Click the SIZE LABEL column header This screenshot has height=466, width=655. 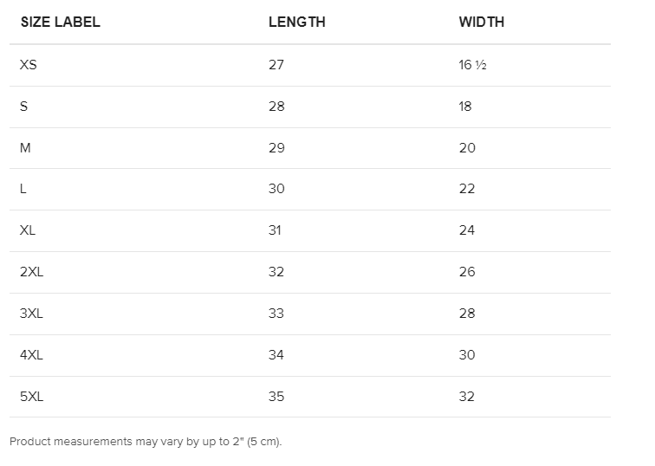click(60, 22)
